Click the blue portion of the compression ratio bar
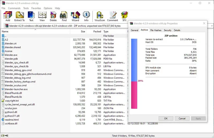 134,60
